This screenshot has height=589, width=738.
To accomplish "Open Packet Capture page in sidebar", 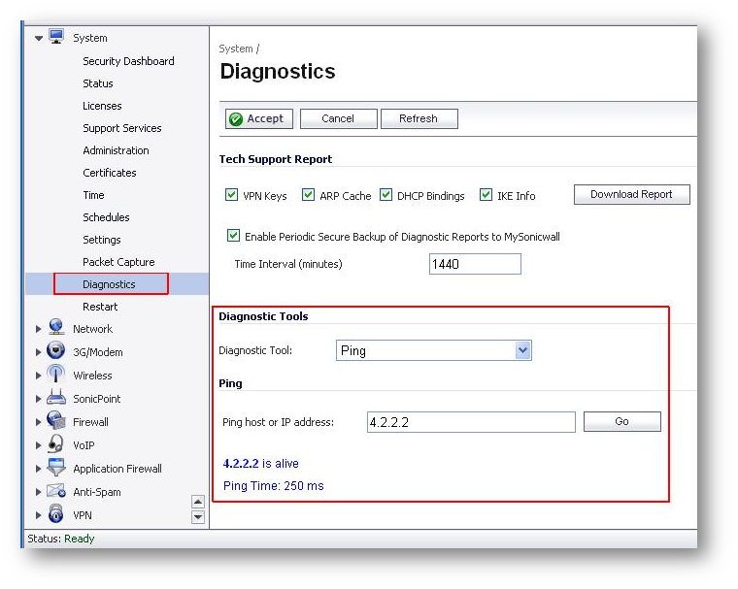I will [x=118, y=262].
